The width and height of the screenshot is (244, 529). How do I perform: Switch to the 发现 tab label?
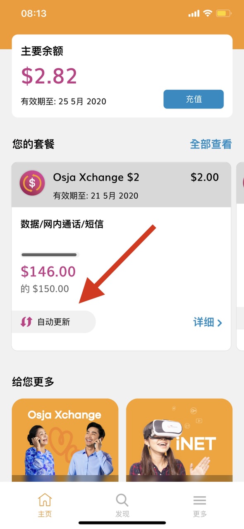coord(122,514)
